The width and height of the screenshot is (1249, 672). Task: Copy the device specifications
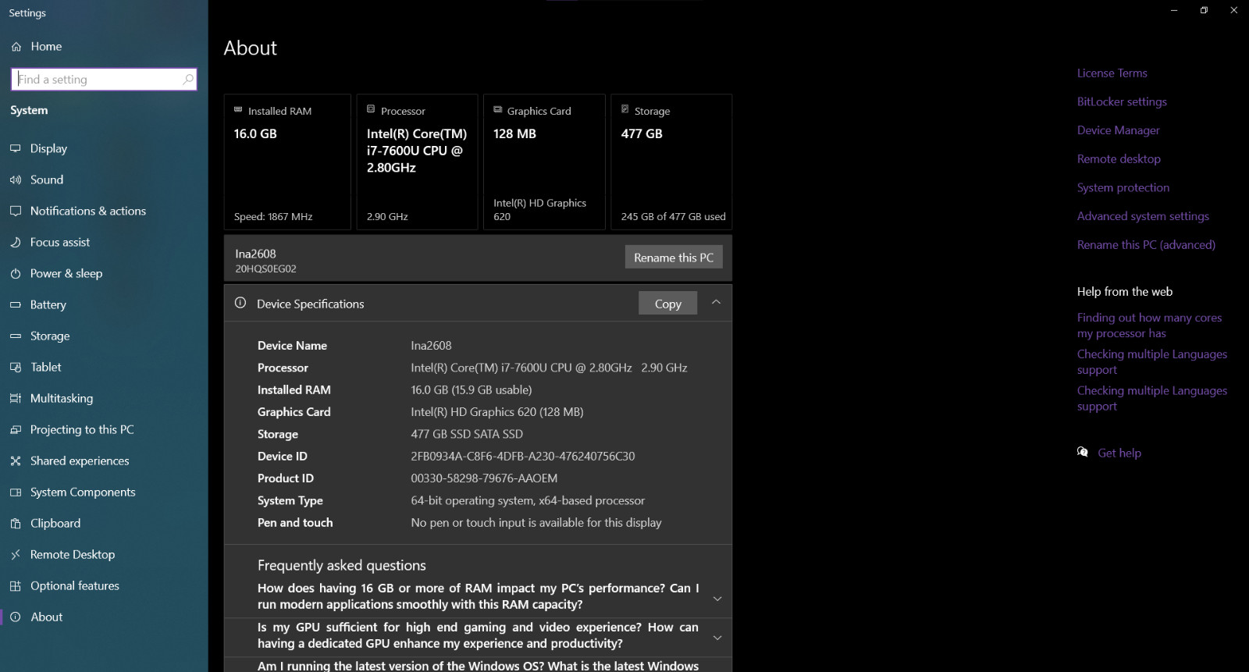pos(667,304)
